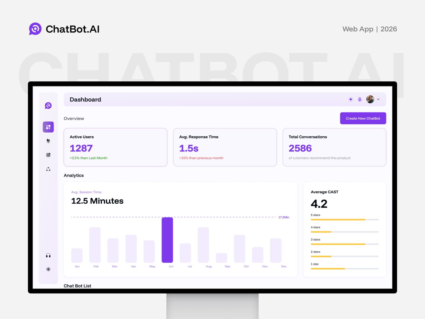Viewport: 425px width, 319px height.
Task: Open the Dashboard grid icon in the sidebar
Action: 48,127
